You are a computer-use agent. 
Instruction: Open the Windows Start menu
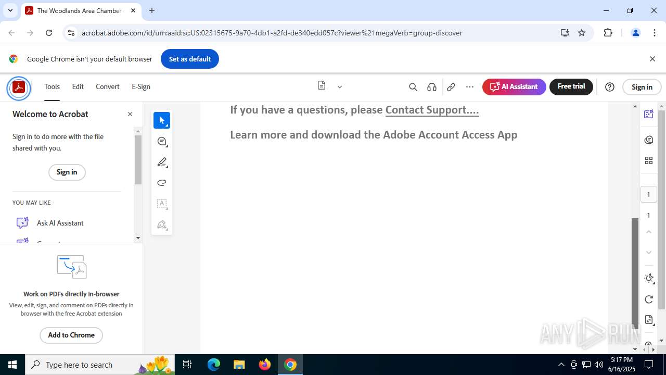12,365
